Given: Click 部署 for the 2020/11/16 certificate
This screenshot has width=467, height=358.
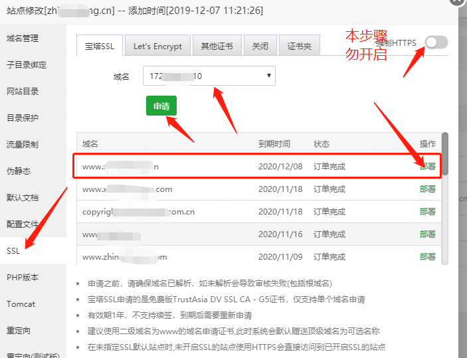Looking at the screenshot, I should pos(428,234).
